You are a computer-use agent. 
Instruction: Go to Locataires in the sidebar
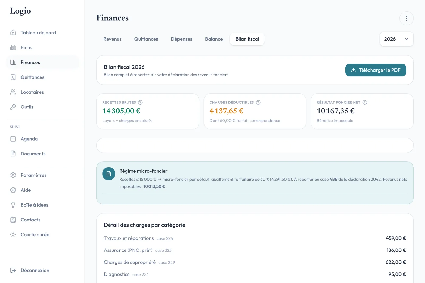(x=42, y=92)
